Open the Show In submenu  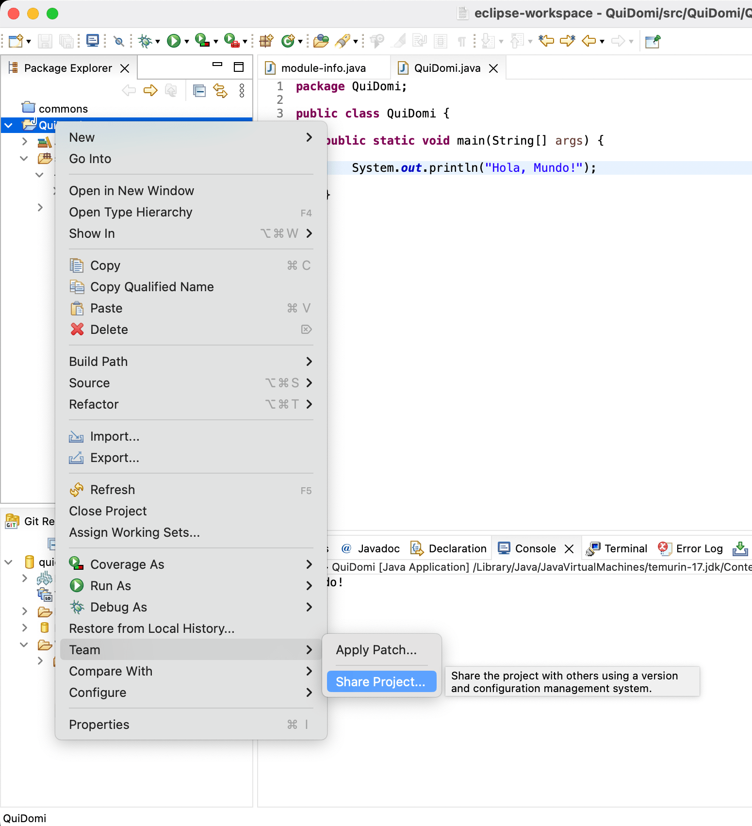[191, 233]
